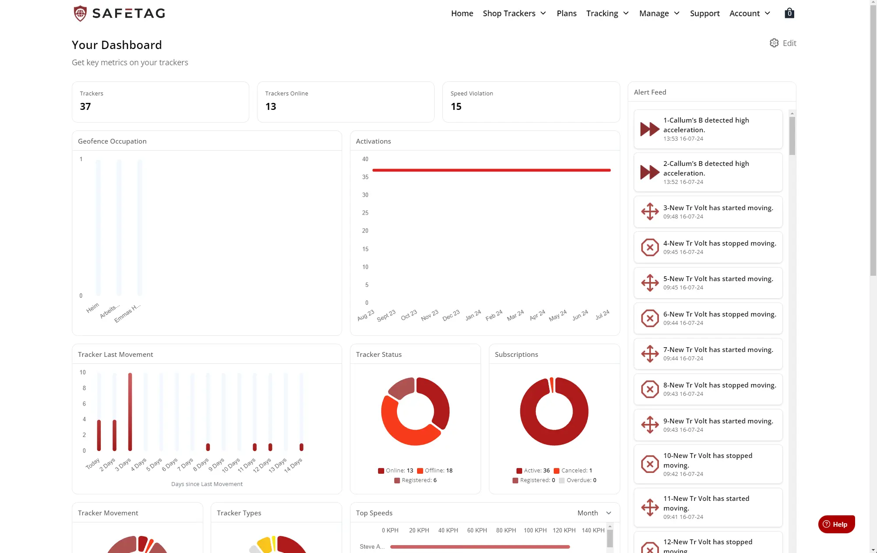Open the Month dropdown in Top Speeds
Image resolution: width=877 pixels, height=553 pixels.
click(594, 513)
